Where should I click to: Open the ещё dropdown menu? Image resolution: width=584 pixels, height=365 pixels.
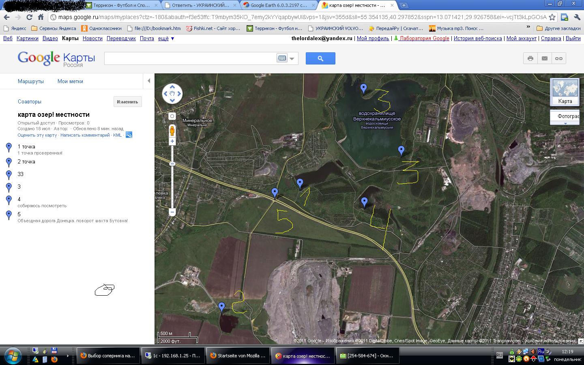[166, 38]
